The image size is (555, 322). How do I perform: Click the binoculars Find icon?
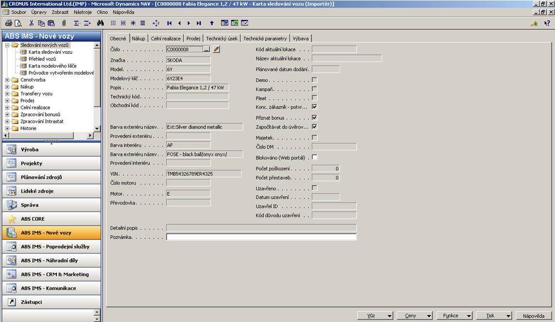click(x=100, y=23)
